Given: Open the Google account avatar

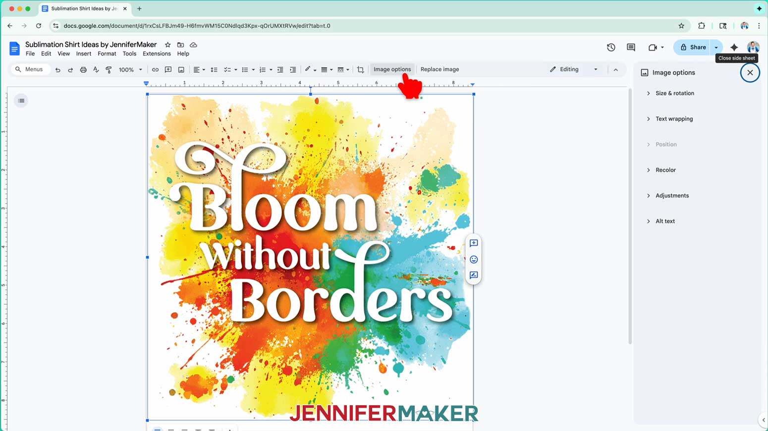Looking at the screenshot, I should pyautogui.click(x=753, y=48).
